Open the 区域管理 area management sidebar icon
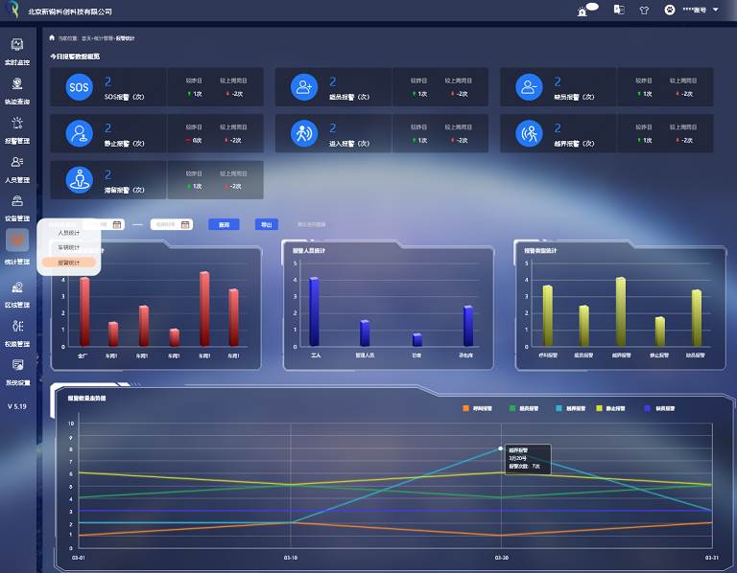Screen dimensions: 737x573 coord(17,287)
